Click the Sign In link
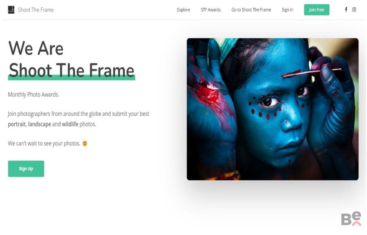The height and width of the screenshot is (235, 367). 288,10
